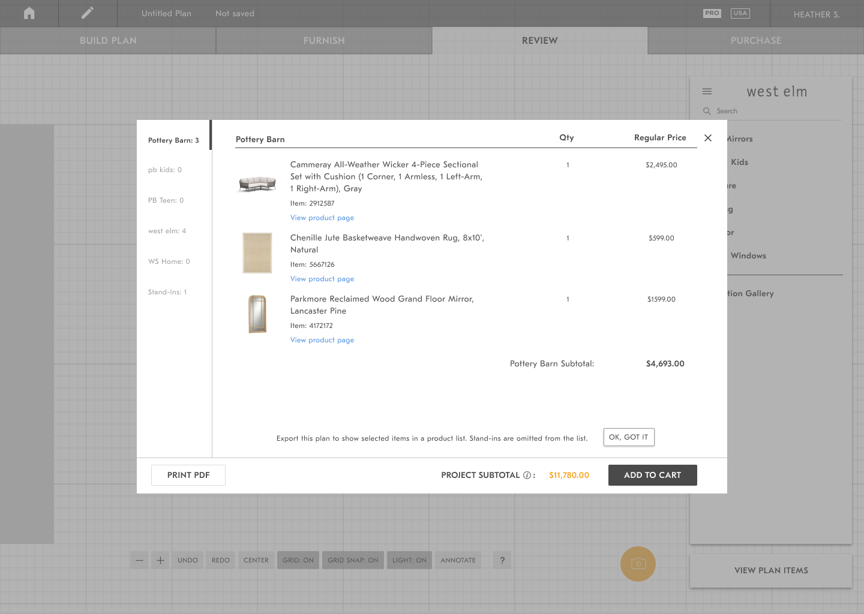
Task: Select pb kids: 0 brand tab
Action: click(165, 170)
